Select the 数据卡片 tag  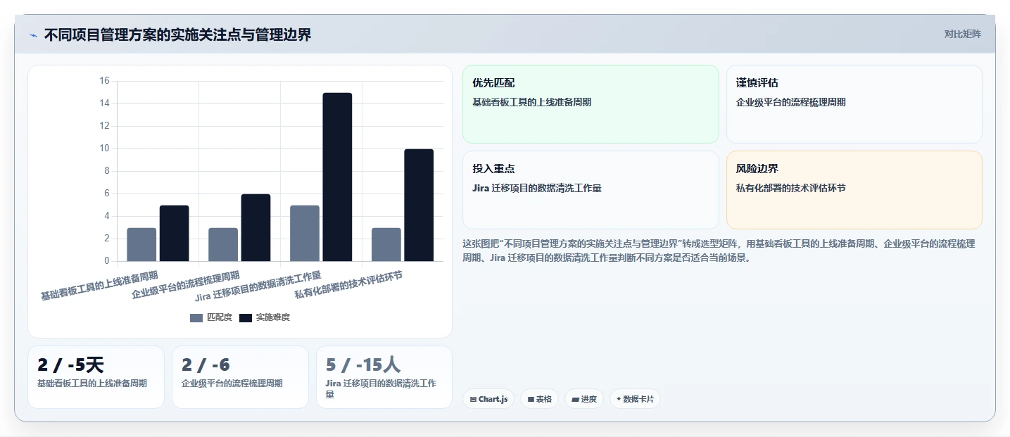coord(635,399)
